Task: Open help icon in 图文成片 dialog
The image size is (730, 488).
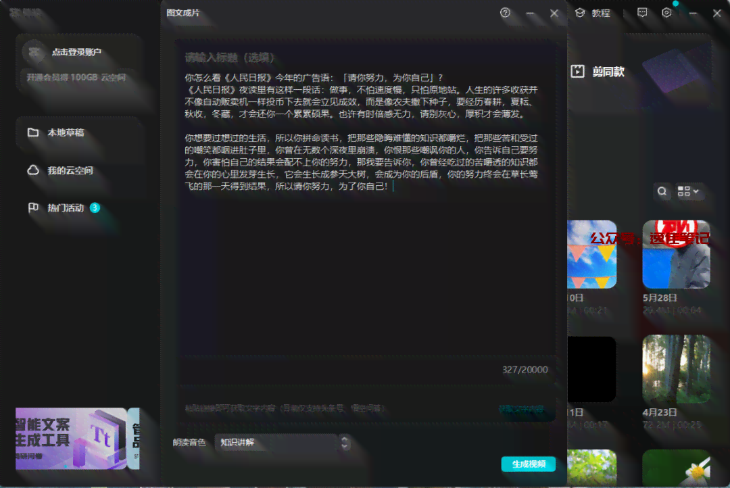Action: [505, 13]
